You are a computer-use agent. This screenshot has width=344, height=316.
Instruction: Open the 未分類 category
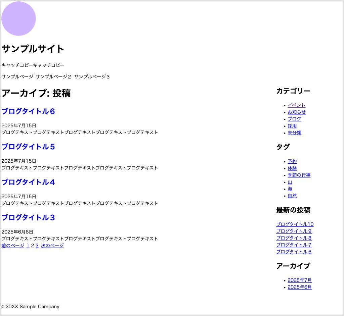coord(294,133)
